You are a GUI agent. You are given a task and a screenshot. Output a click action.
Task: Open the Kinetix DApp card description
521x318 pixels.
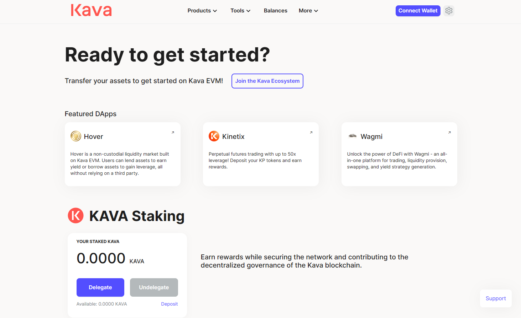[255, 161]
